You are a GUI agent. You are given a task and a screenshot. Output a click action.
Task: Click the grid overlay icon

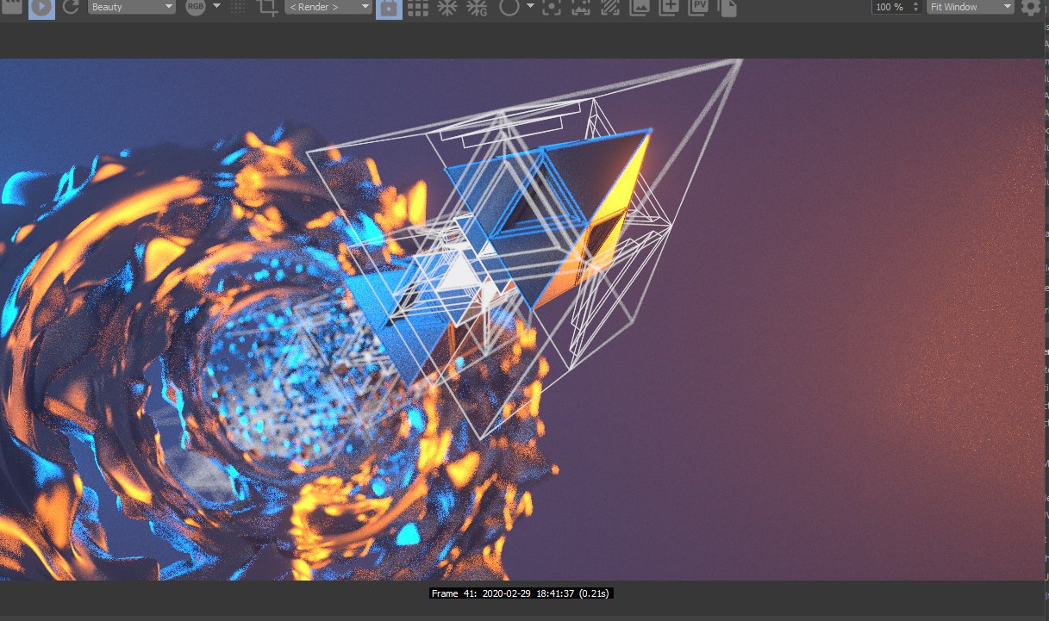[x=418, y=8]
